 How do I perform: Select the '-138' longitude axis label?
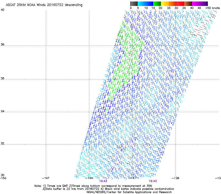click(176, 178)
